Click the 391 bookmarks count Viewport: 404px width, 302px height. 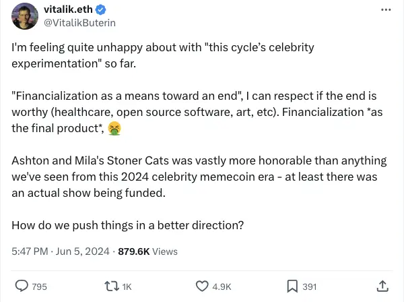309,287
